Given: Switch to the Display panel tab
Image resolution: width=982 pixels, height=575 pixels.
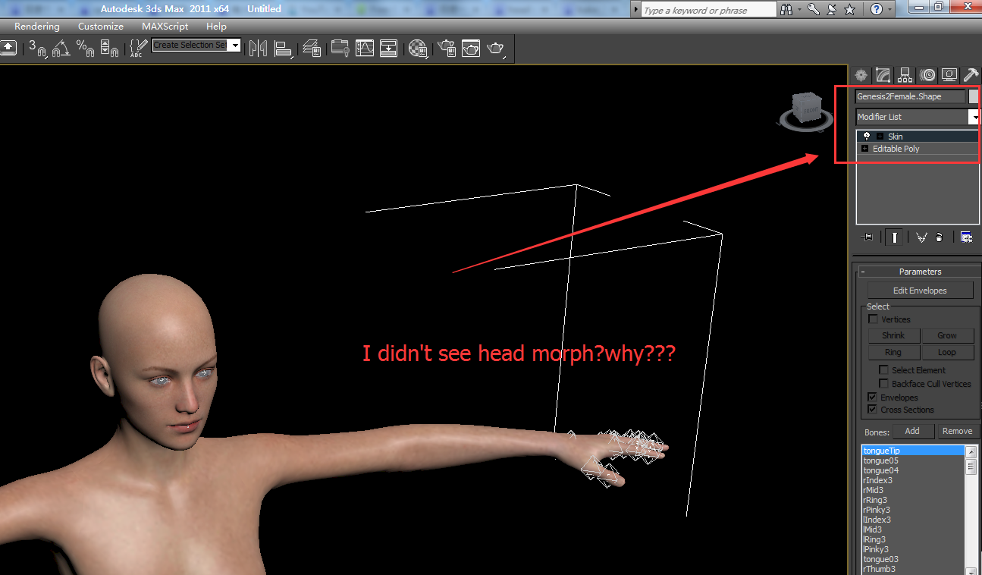Looking at the screenshot, I should click(949, 74).
